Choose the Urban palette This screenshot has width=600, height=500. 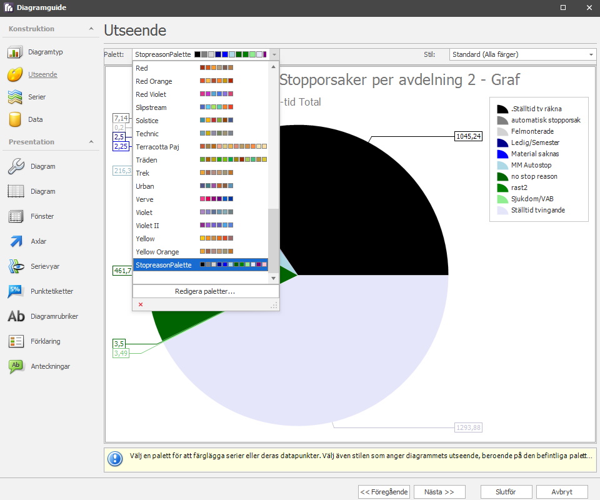pyautogui.click(x=201, y=186)
